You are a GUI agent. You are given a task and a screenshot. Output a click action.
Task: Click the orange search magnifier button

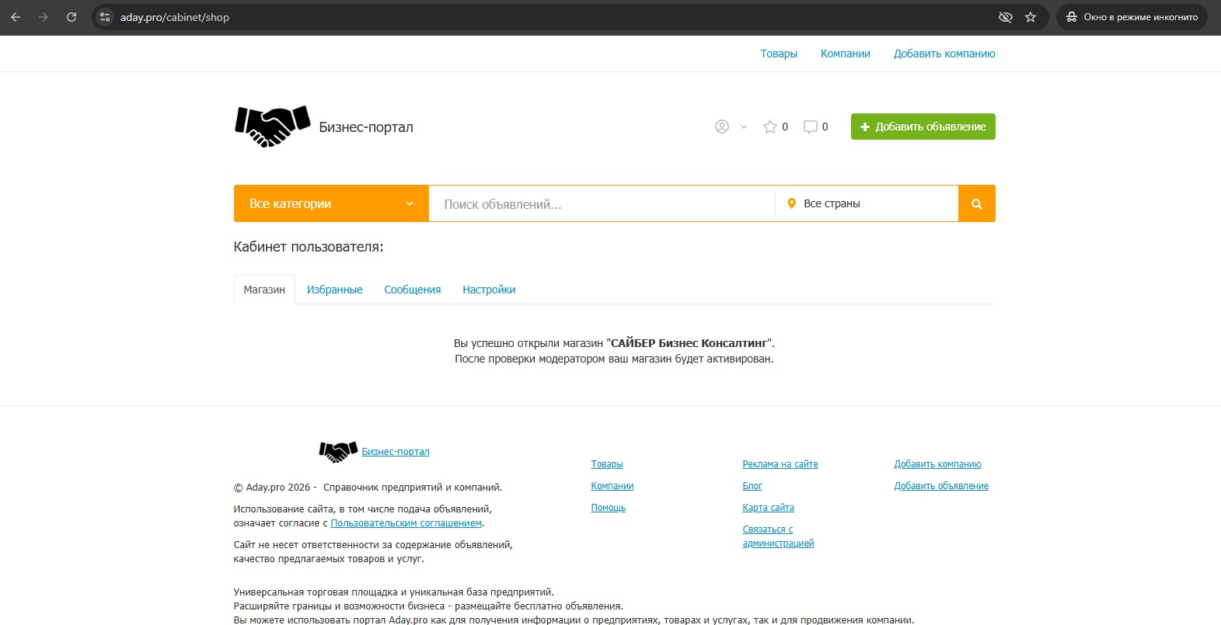(x=977, y=203)
